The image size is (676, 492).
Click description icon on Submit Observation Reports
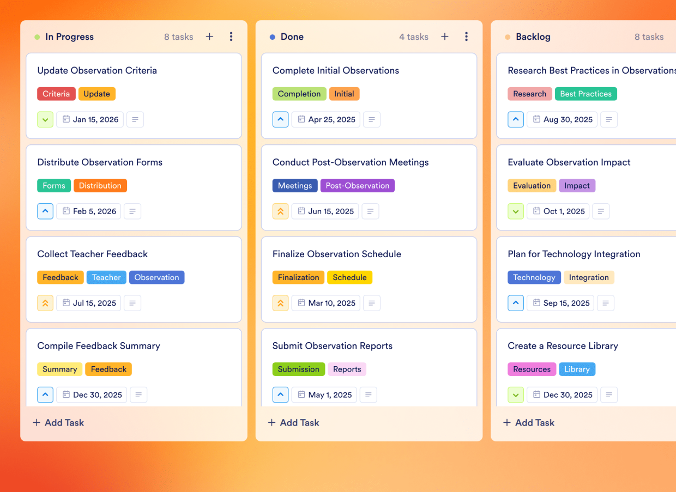(x=369, y=395)
